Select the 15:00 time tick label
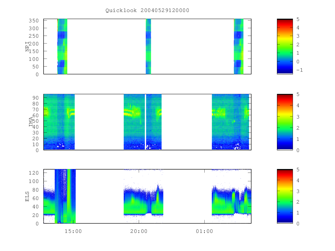 pos(73,231)
